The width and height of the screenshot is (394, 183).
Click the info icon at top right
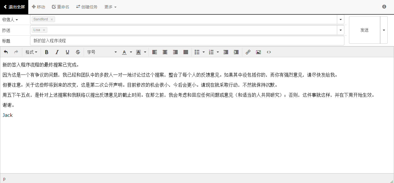[x=384, y=7]
